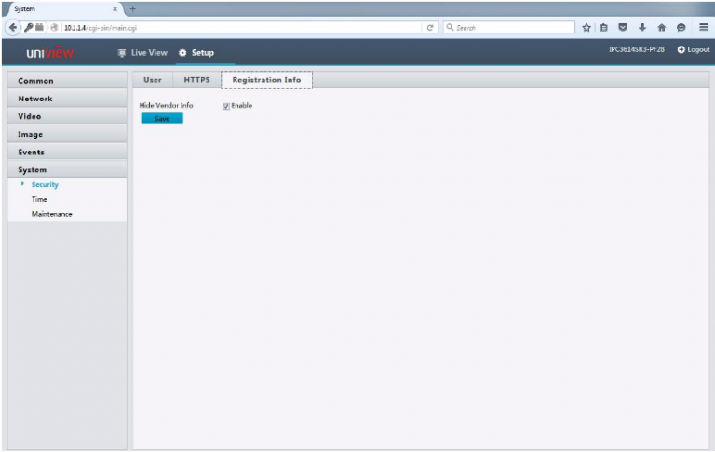Click the browser Search input field
This screenshot has width=715, height=452.
(509, 27)
